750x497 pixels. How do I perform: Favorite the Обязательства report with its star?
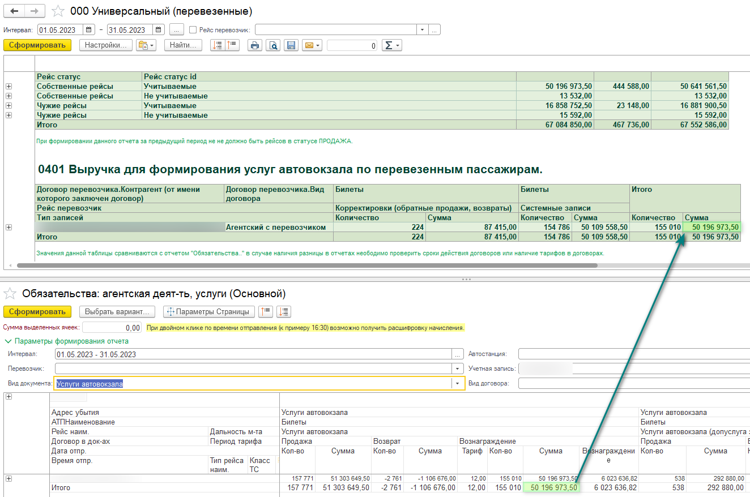10,294
